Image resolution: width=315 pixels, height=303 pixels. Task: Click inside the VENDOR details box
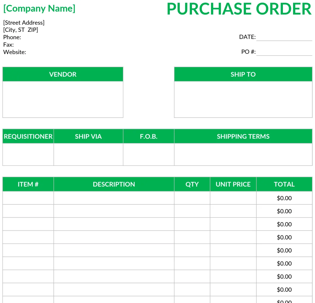tap(63, 100)
